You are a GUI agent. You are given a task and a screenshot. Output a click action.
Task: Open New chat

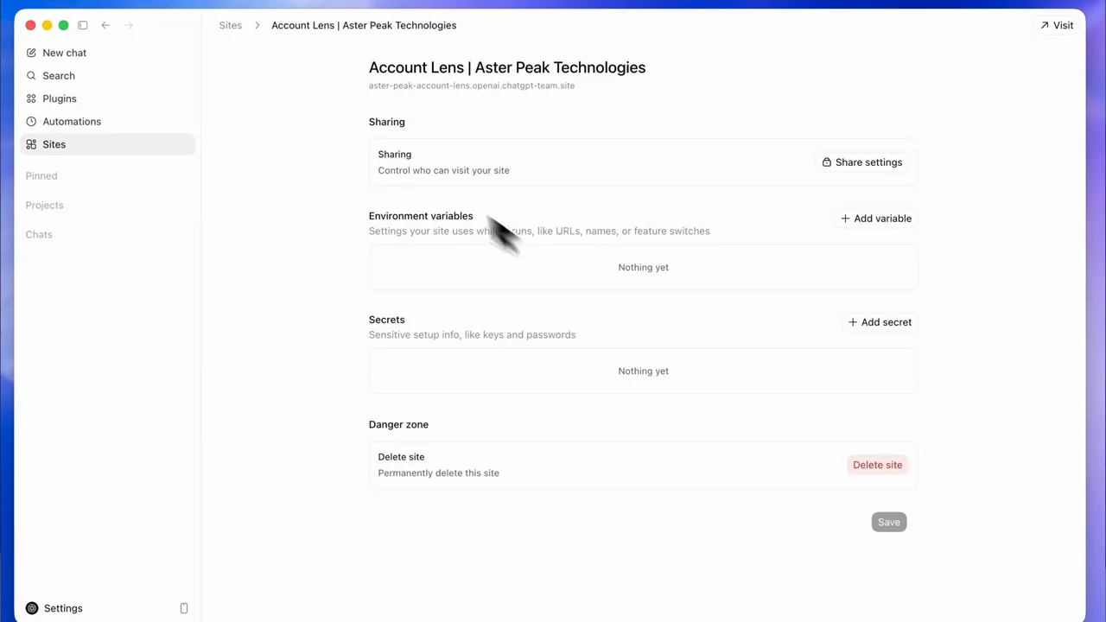pos(65,53)
